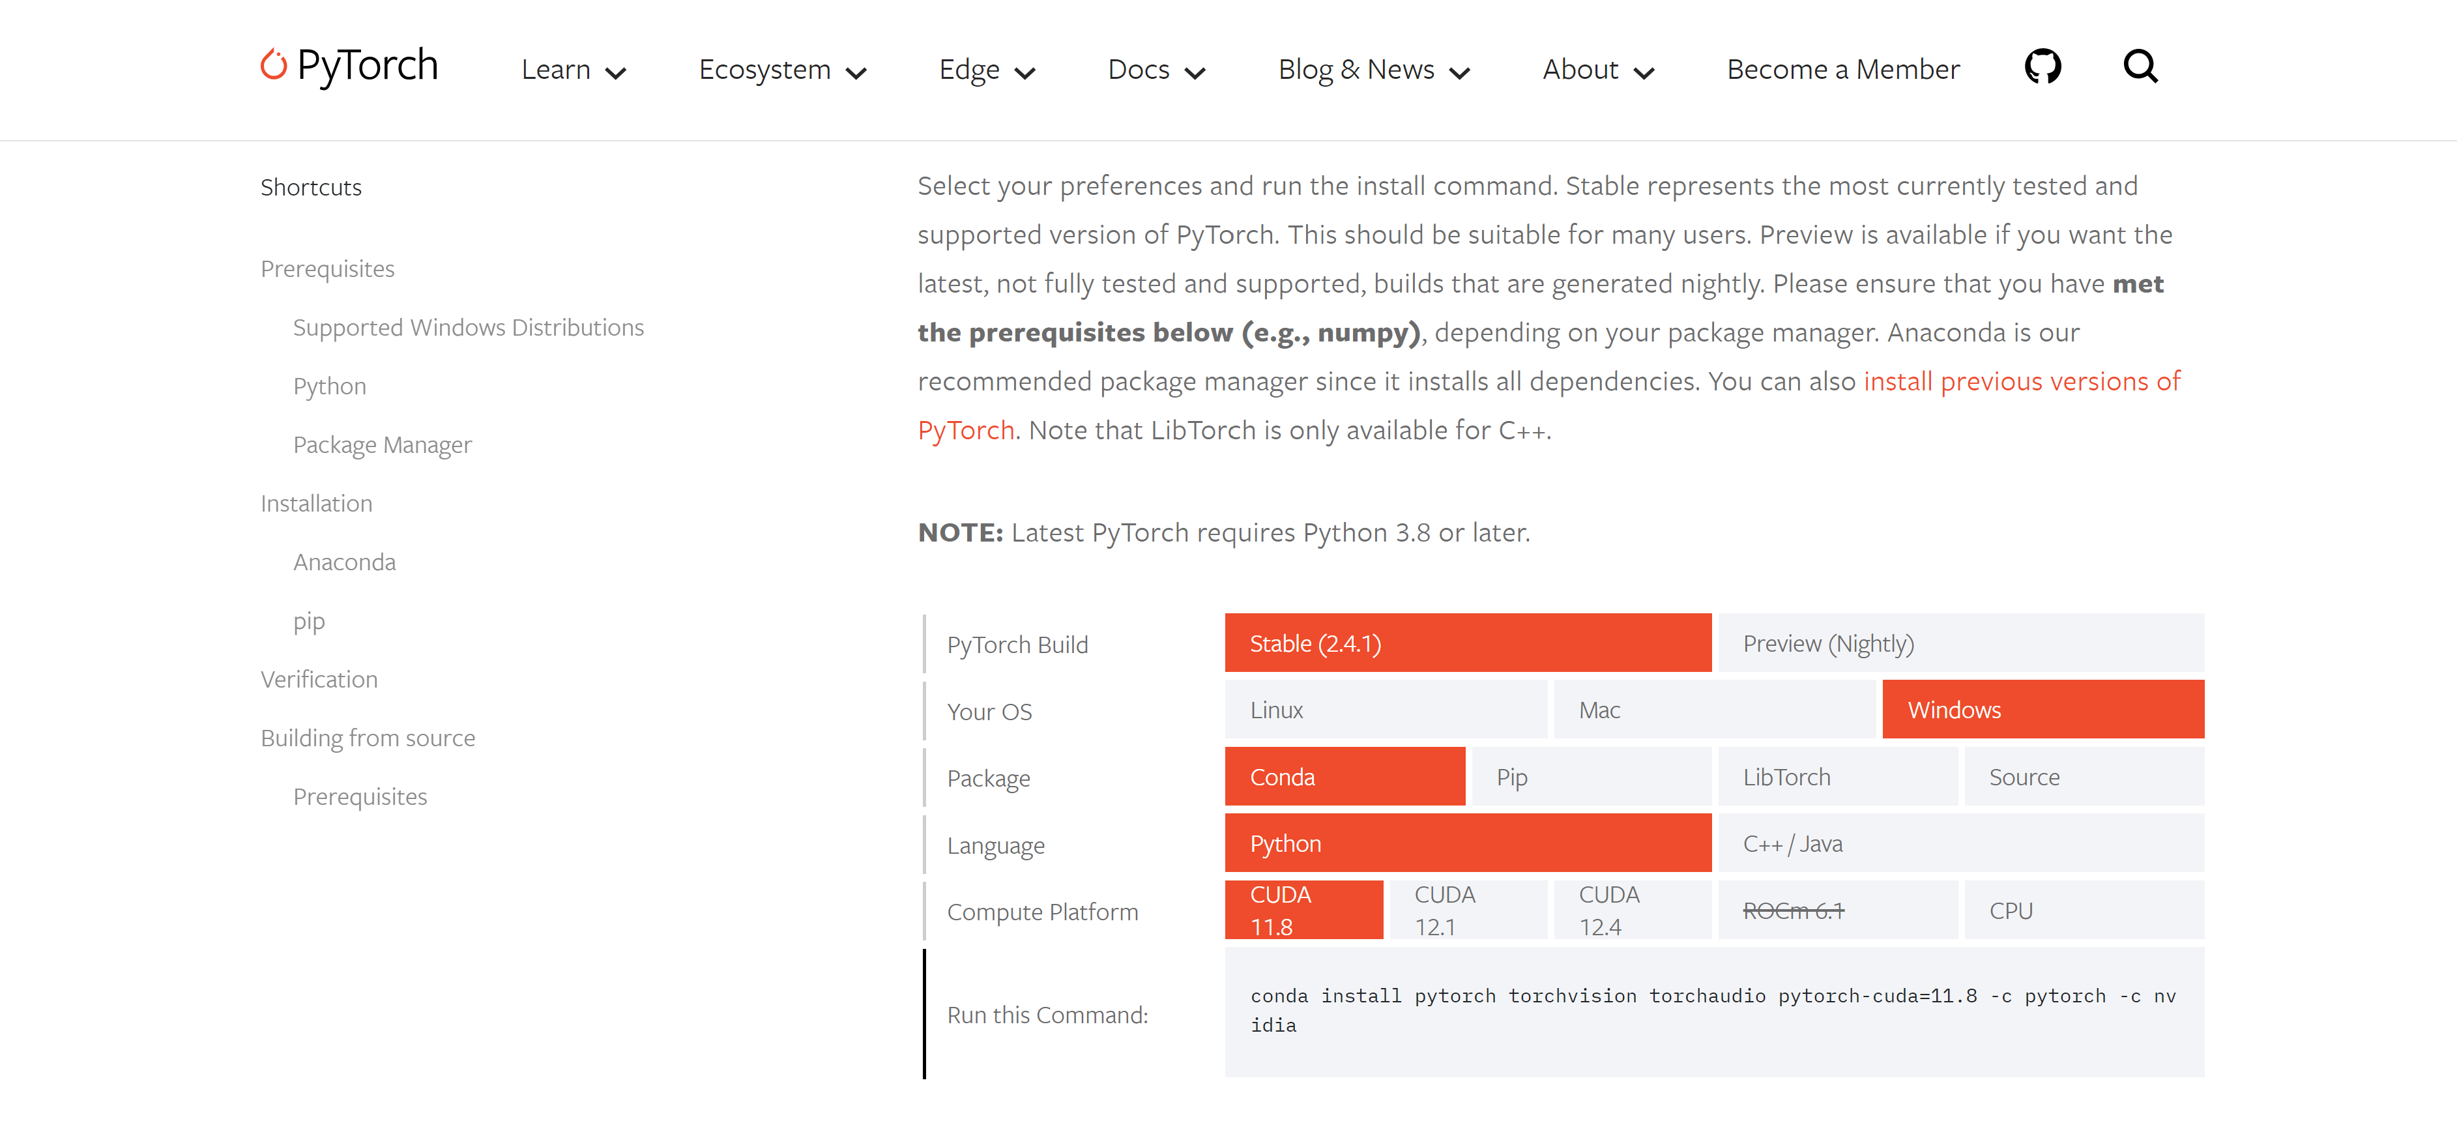Expand the Blog & News dropdown

1373,70
